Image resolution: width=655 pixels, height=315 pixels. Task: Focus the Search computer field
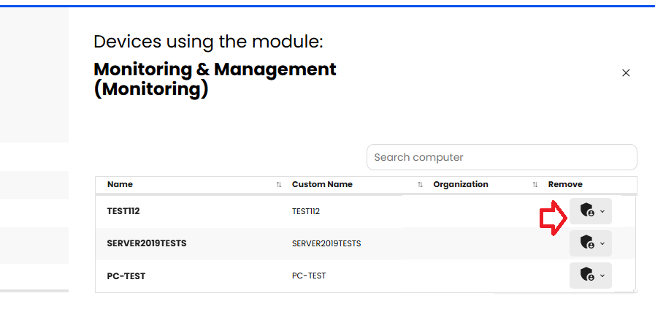pos(502,157)
